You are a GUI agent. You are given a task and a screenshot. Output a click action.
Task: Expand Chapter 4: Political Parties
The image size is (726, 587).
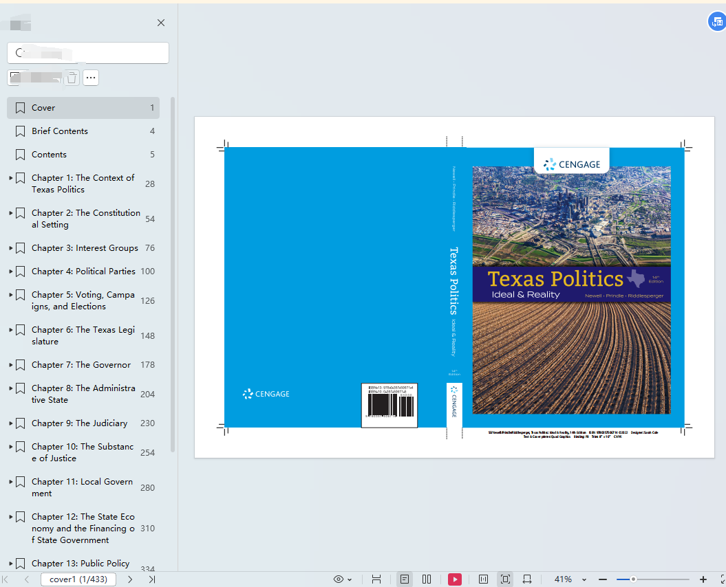[10, 271]
